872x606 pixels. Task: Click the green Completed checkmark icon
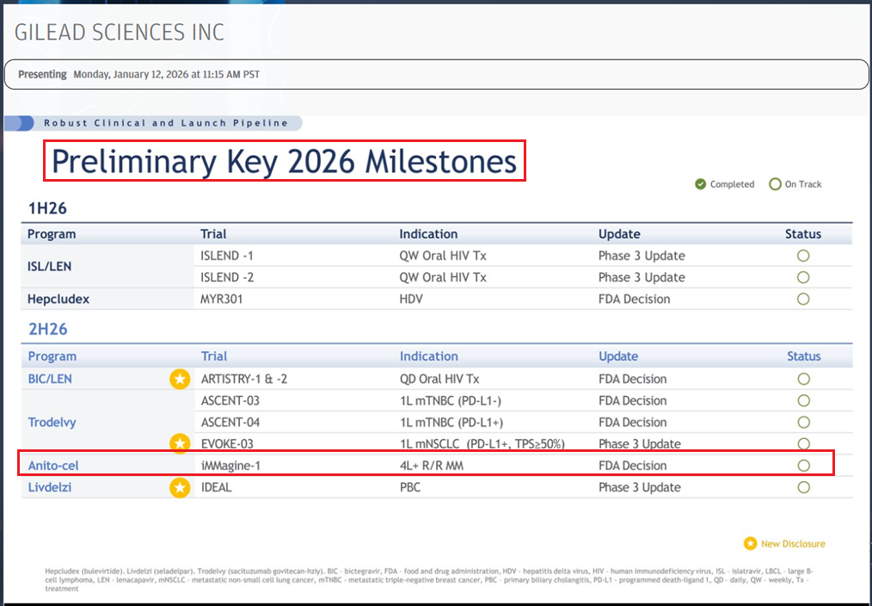pyautogui.click(x=701, y=184)
